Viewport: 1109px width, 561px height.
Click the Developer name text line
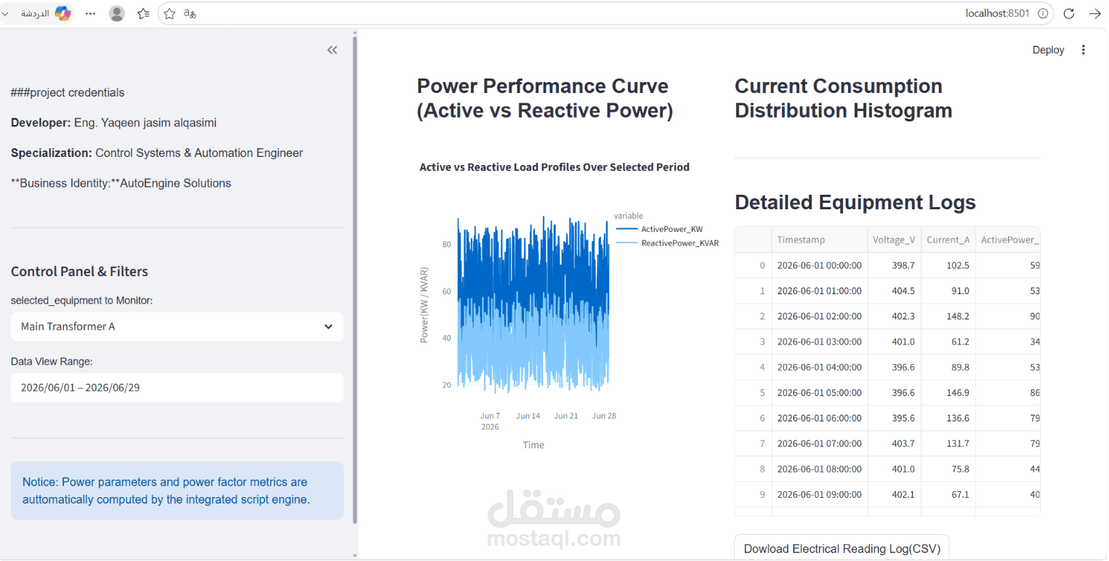(x=113, y=123)
